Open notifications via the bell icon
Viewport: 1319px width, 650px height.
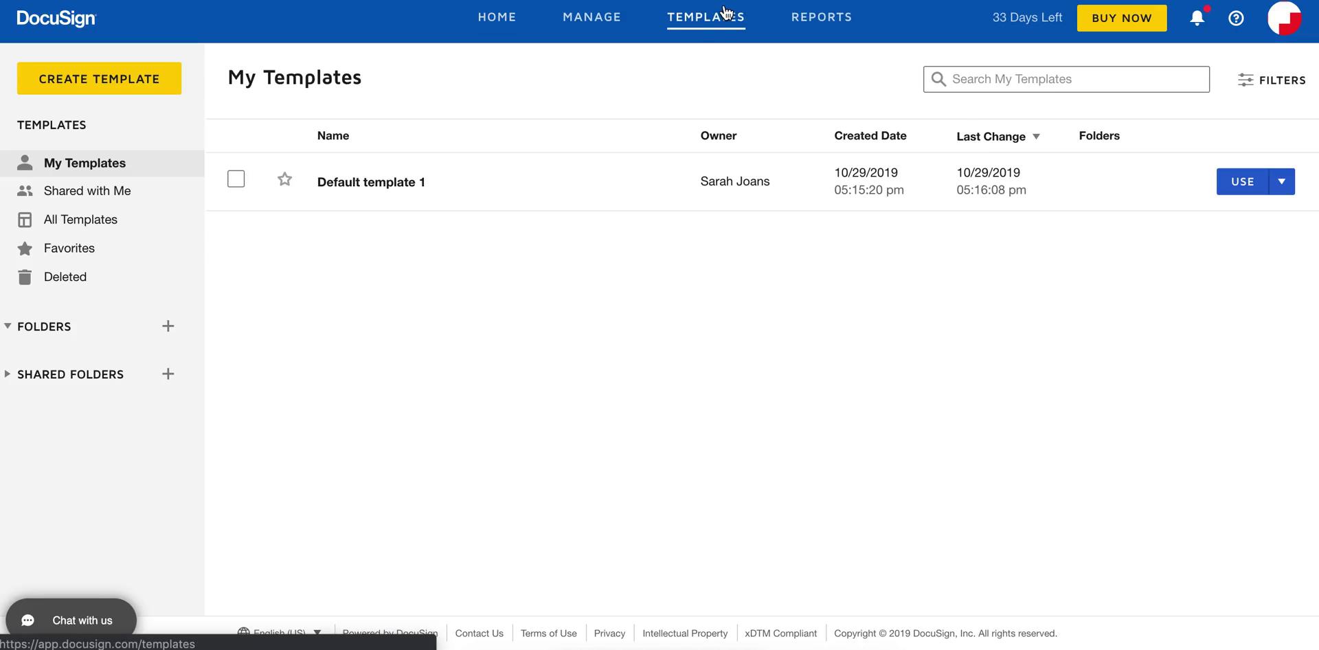pos(1197,18)
